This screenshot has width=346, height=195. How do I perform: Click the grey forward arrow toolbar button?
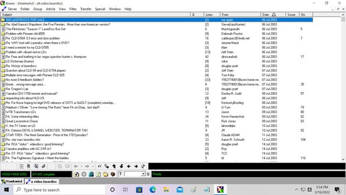pos(87,166)
